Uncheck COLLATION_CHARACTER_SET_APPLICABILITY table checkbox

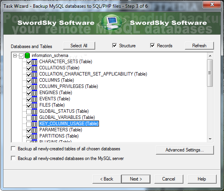[29, 74]
